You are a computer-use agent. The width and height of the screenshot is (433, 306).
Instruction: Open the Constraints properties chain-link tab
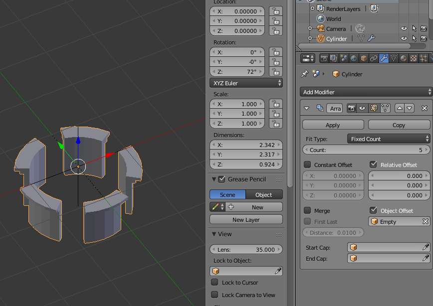374,58
